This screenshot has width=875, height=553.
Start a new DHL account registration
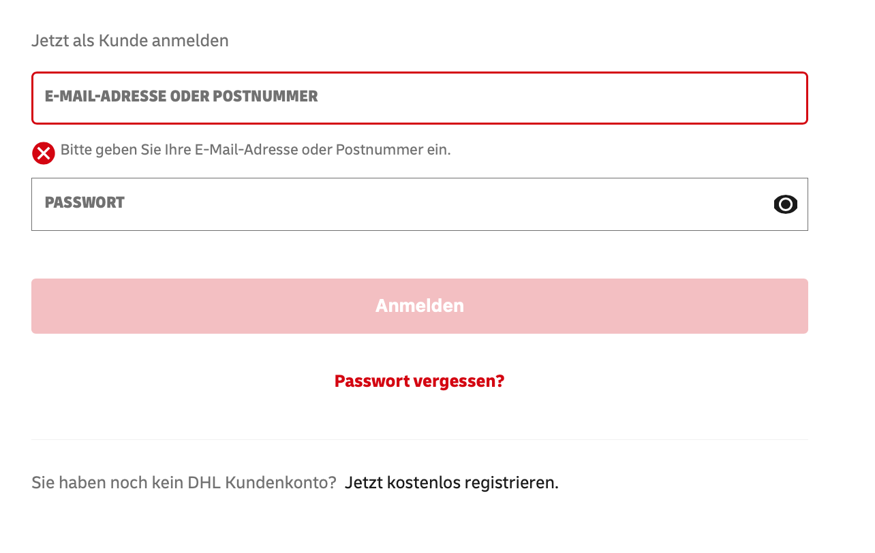tap(451, 481)
